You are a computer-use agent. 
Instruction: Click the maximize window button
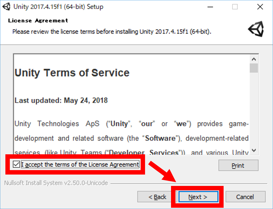235,7
